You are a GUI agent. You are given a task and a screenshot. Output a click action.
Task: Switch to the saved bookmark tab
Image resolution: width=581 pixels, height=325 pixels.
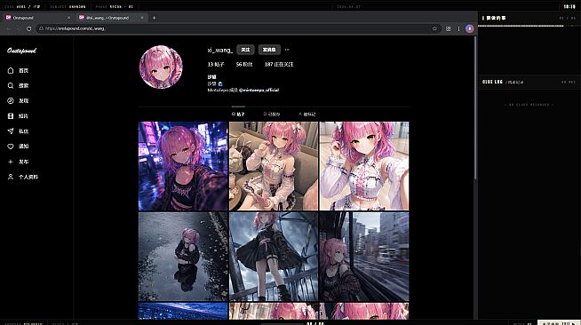pyautogui.click(x=272, y=114)
